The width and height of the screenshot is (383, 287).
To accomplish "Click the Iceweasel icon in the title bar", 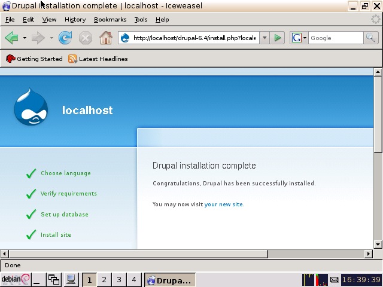I will [6, 5].
